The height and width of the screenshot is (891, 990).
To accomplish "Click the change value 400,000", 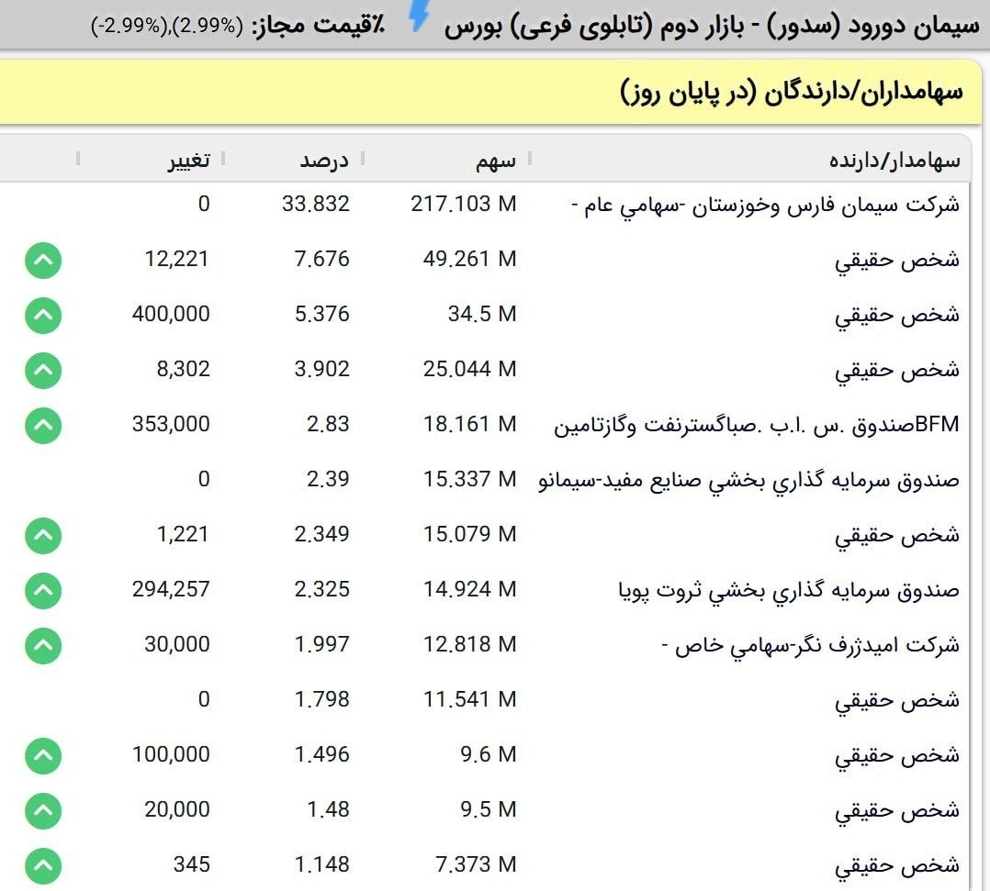I will (171, 314).
